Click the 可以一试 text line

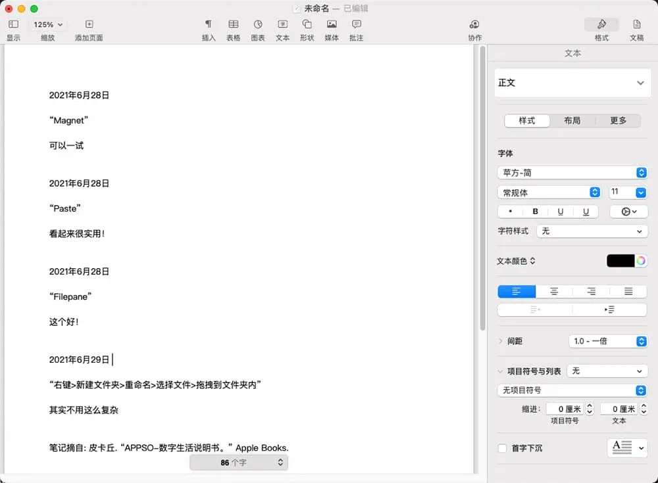[66, 146]
